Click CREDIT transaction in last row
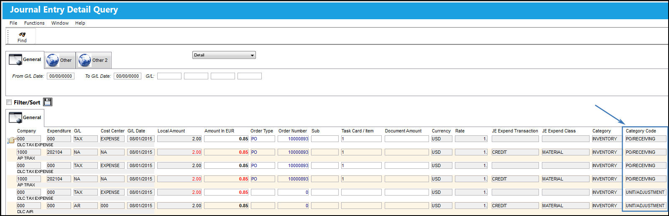Image resolution: width=669 pixels, height=216 pixels. (515, 206)
